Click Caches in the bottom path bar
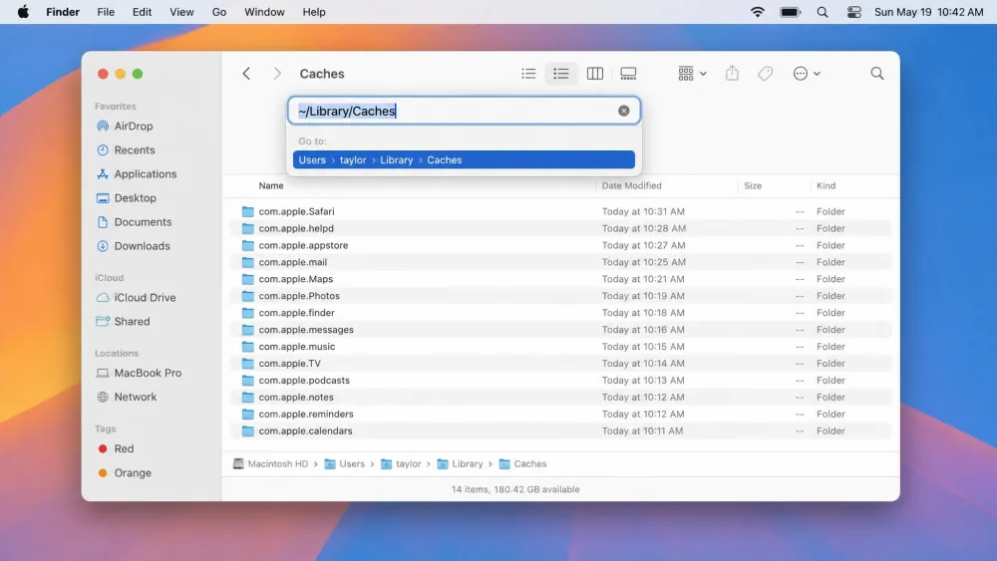The height and width of the screenshot is (561, 997). click(522, 463)
